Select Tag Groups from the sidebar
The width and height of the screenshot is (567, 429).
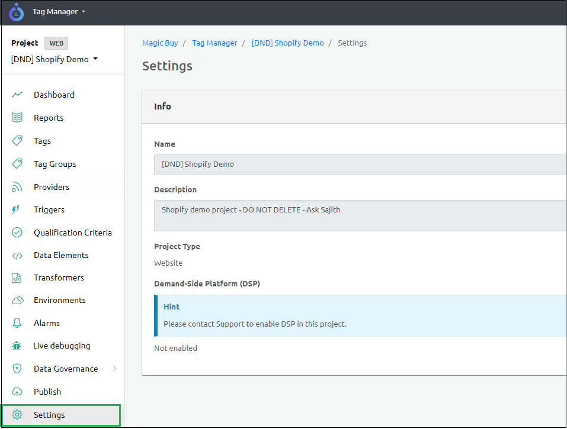tap(55, 164)
